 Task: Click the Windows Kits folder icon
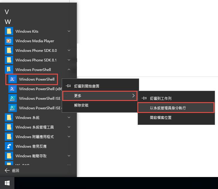click(x=9, y=31)
